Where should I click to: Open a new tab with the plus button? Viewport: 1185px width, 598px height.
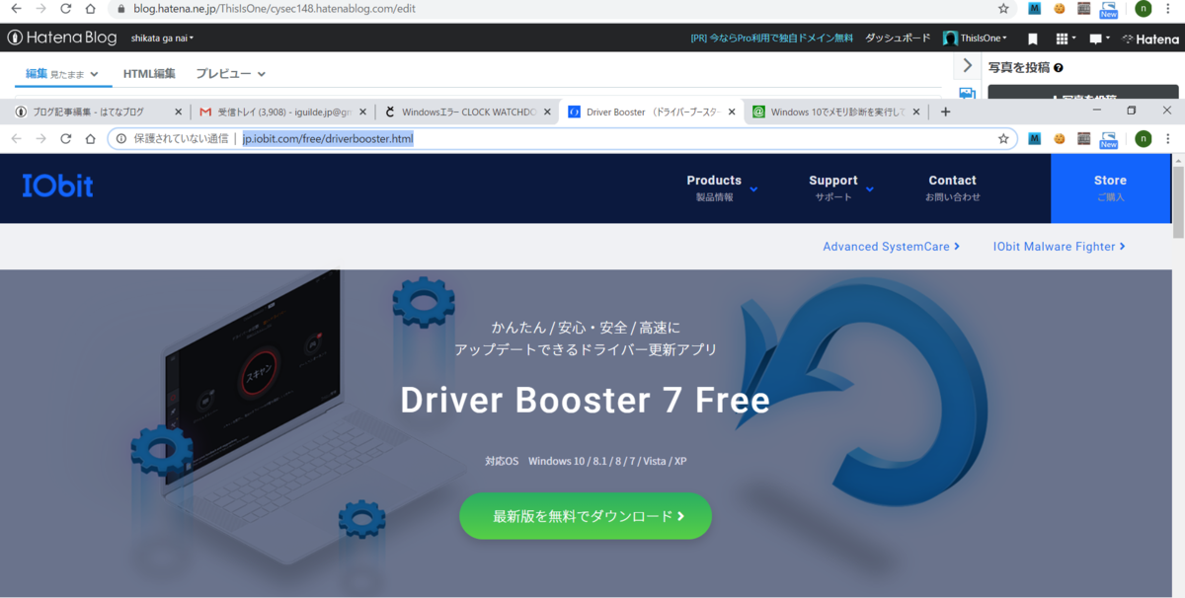(945, 112)
